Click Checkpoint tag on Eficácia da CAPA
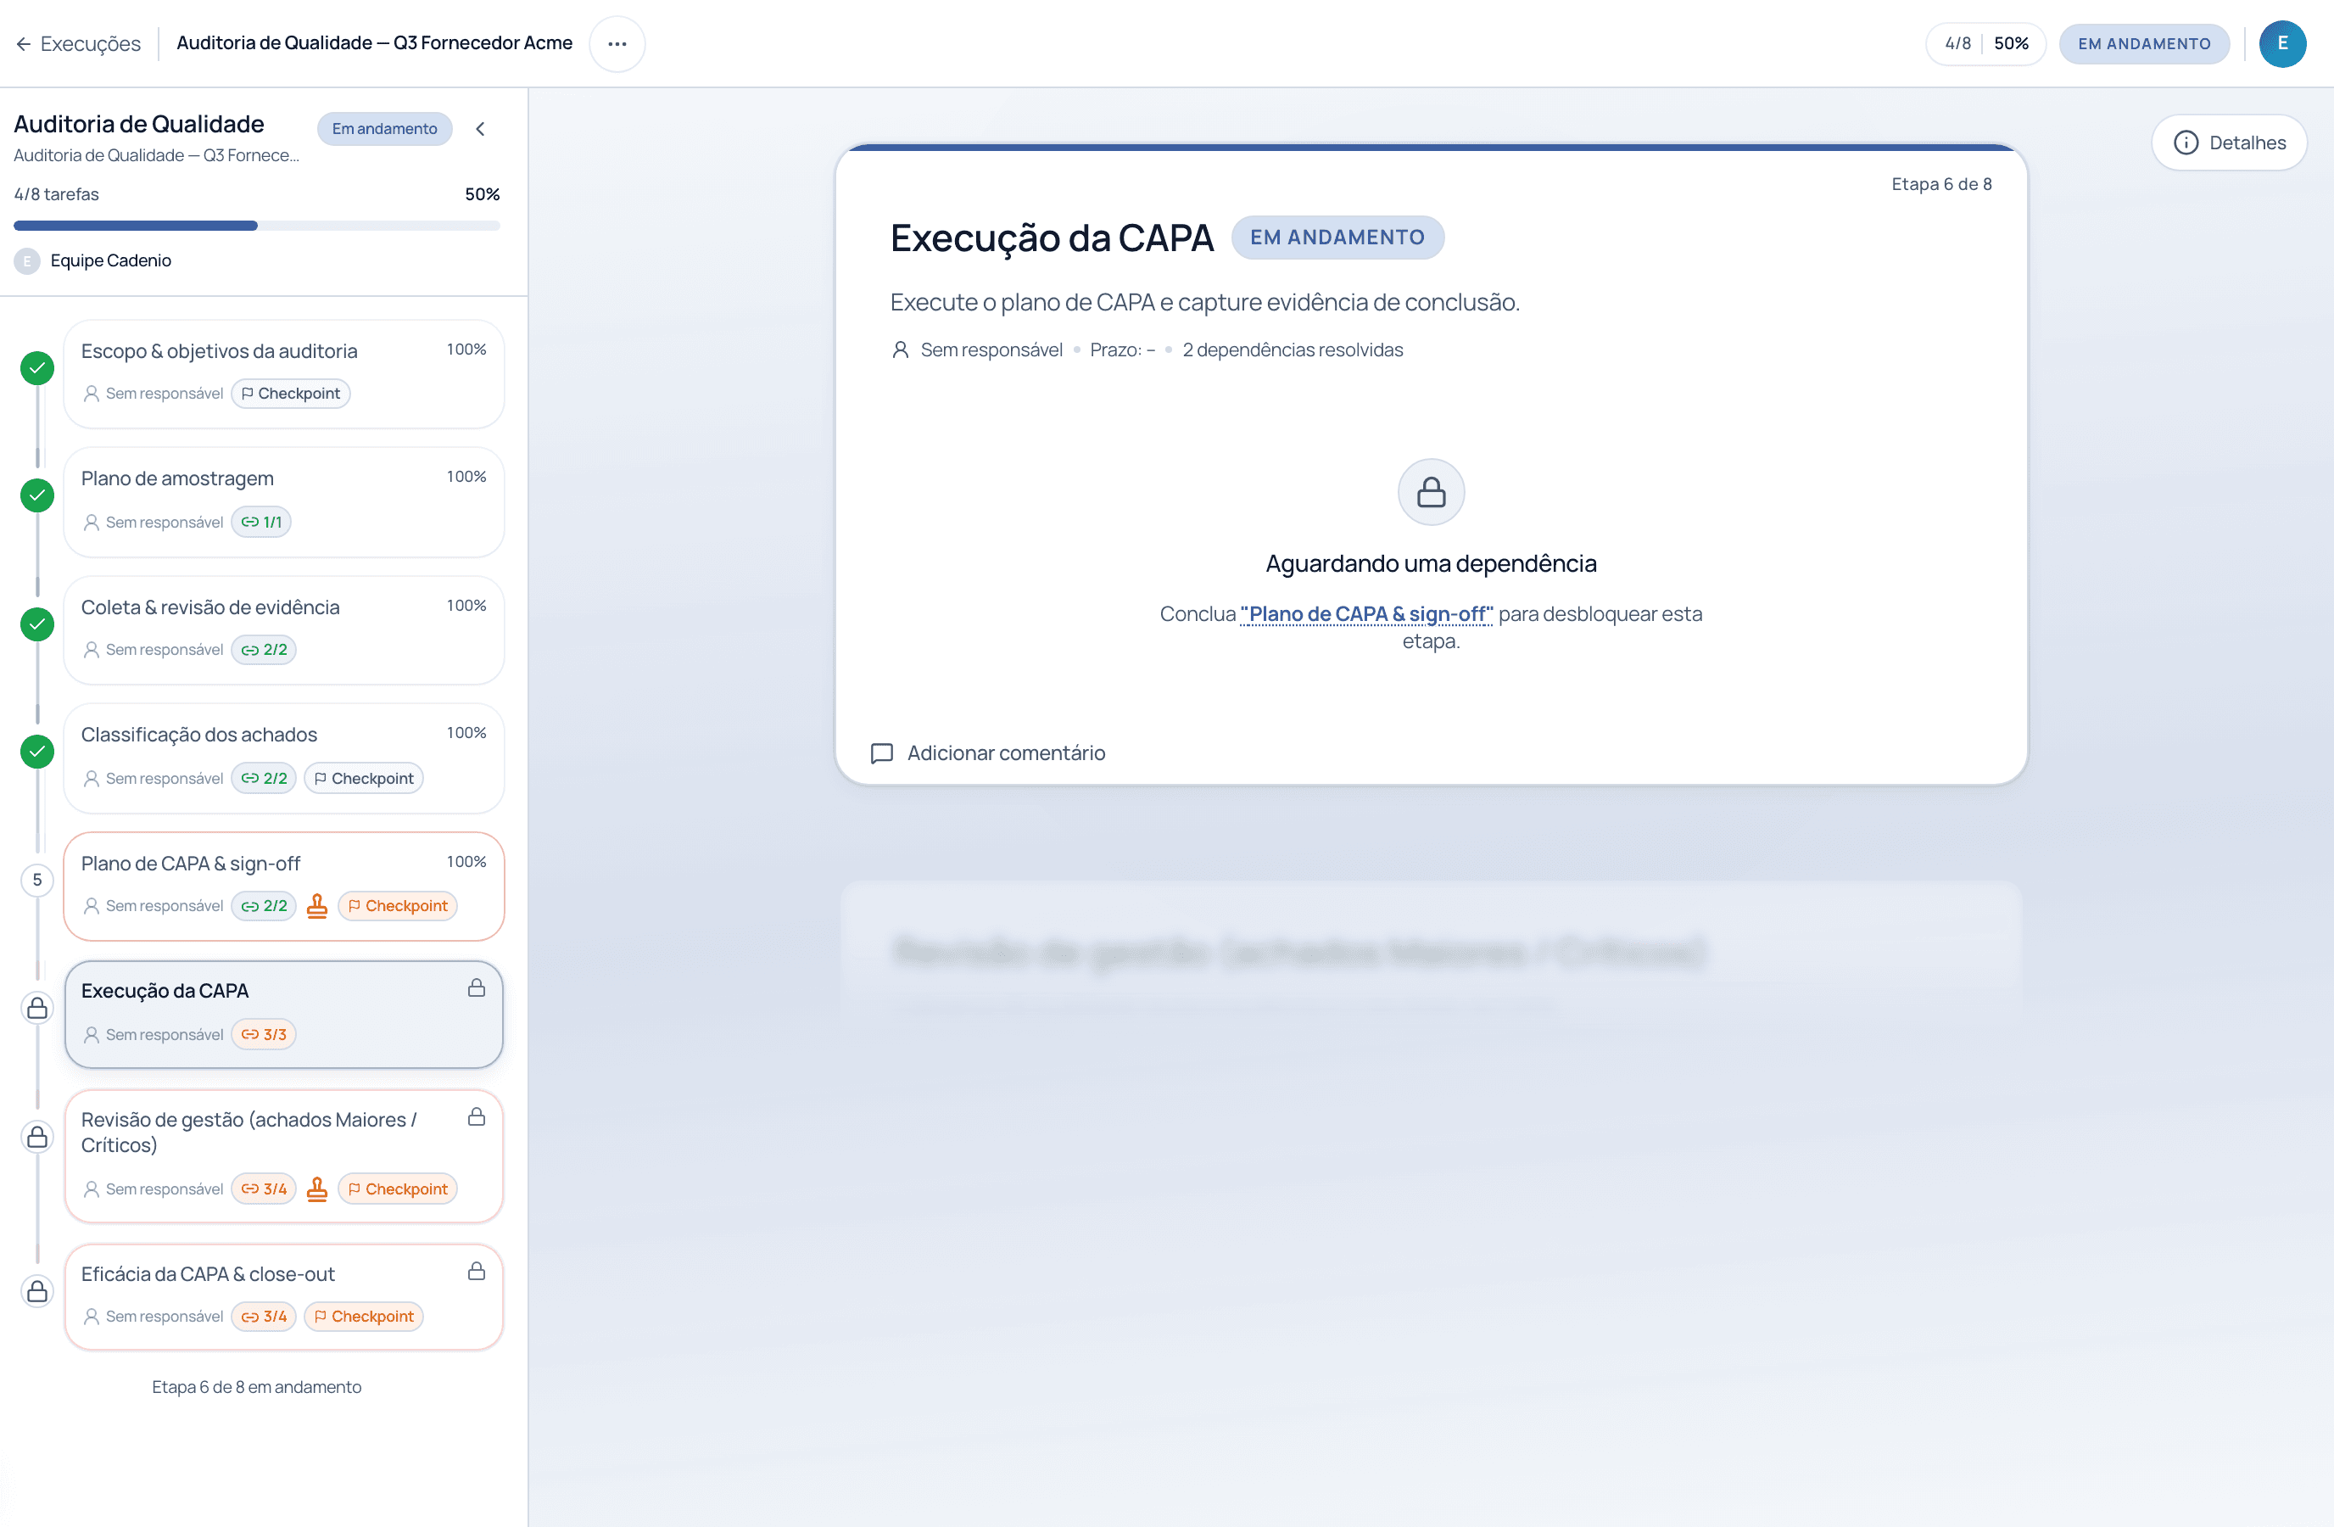 pyautogui.click(x=364, y=1316)
